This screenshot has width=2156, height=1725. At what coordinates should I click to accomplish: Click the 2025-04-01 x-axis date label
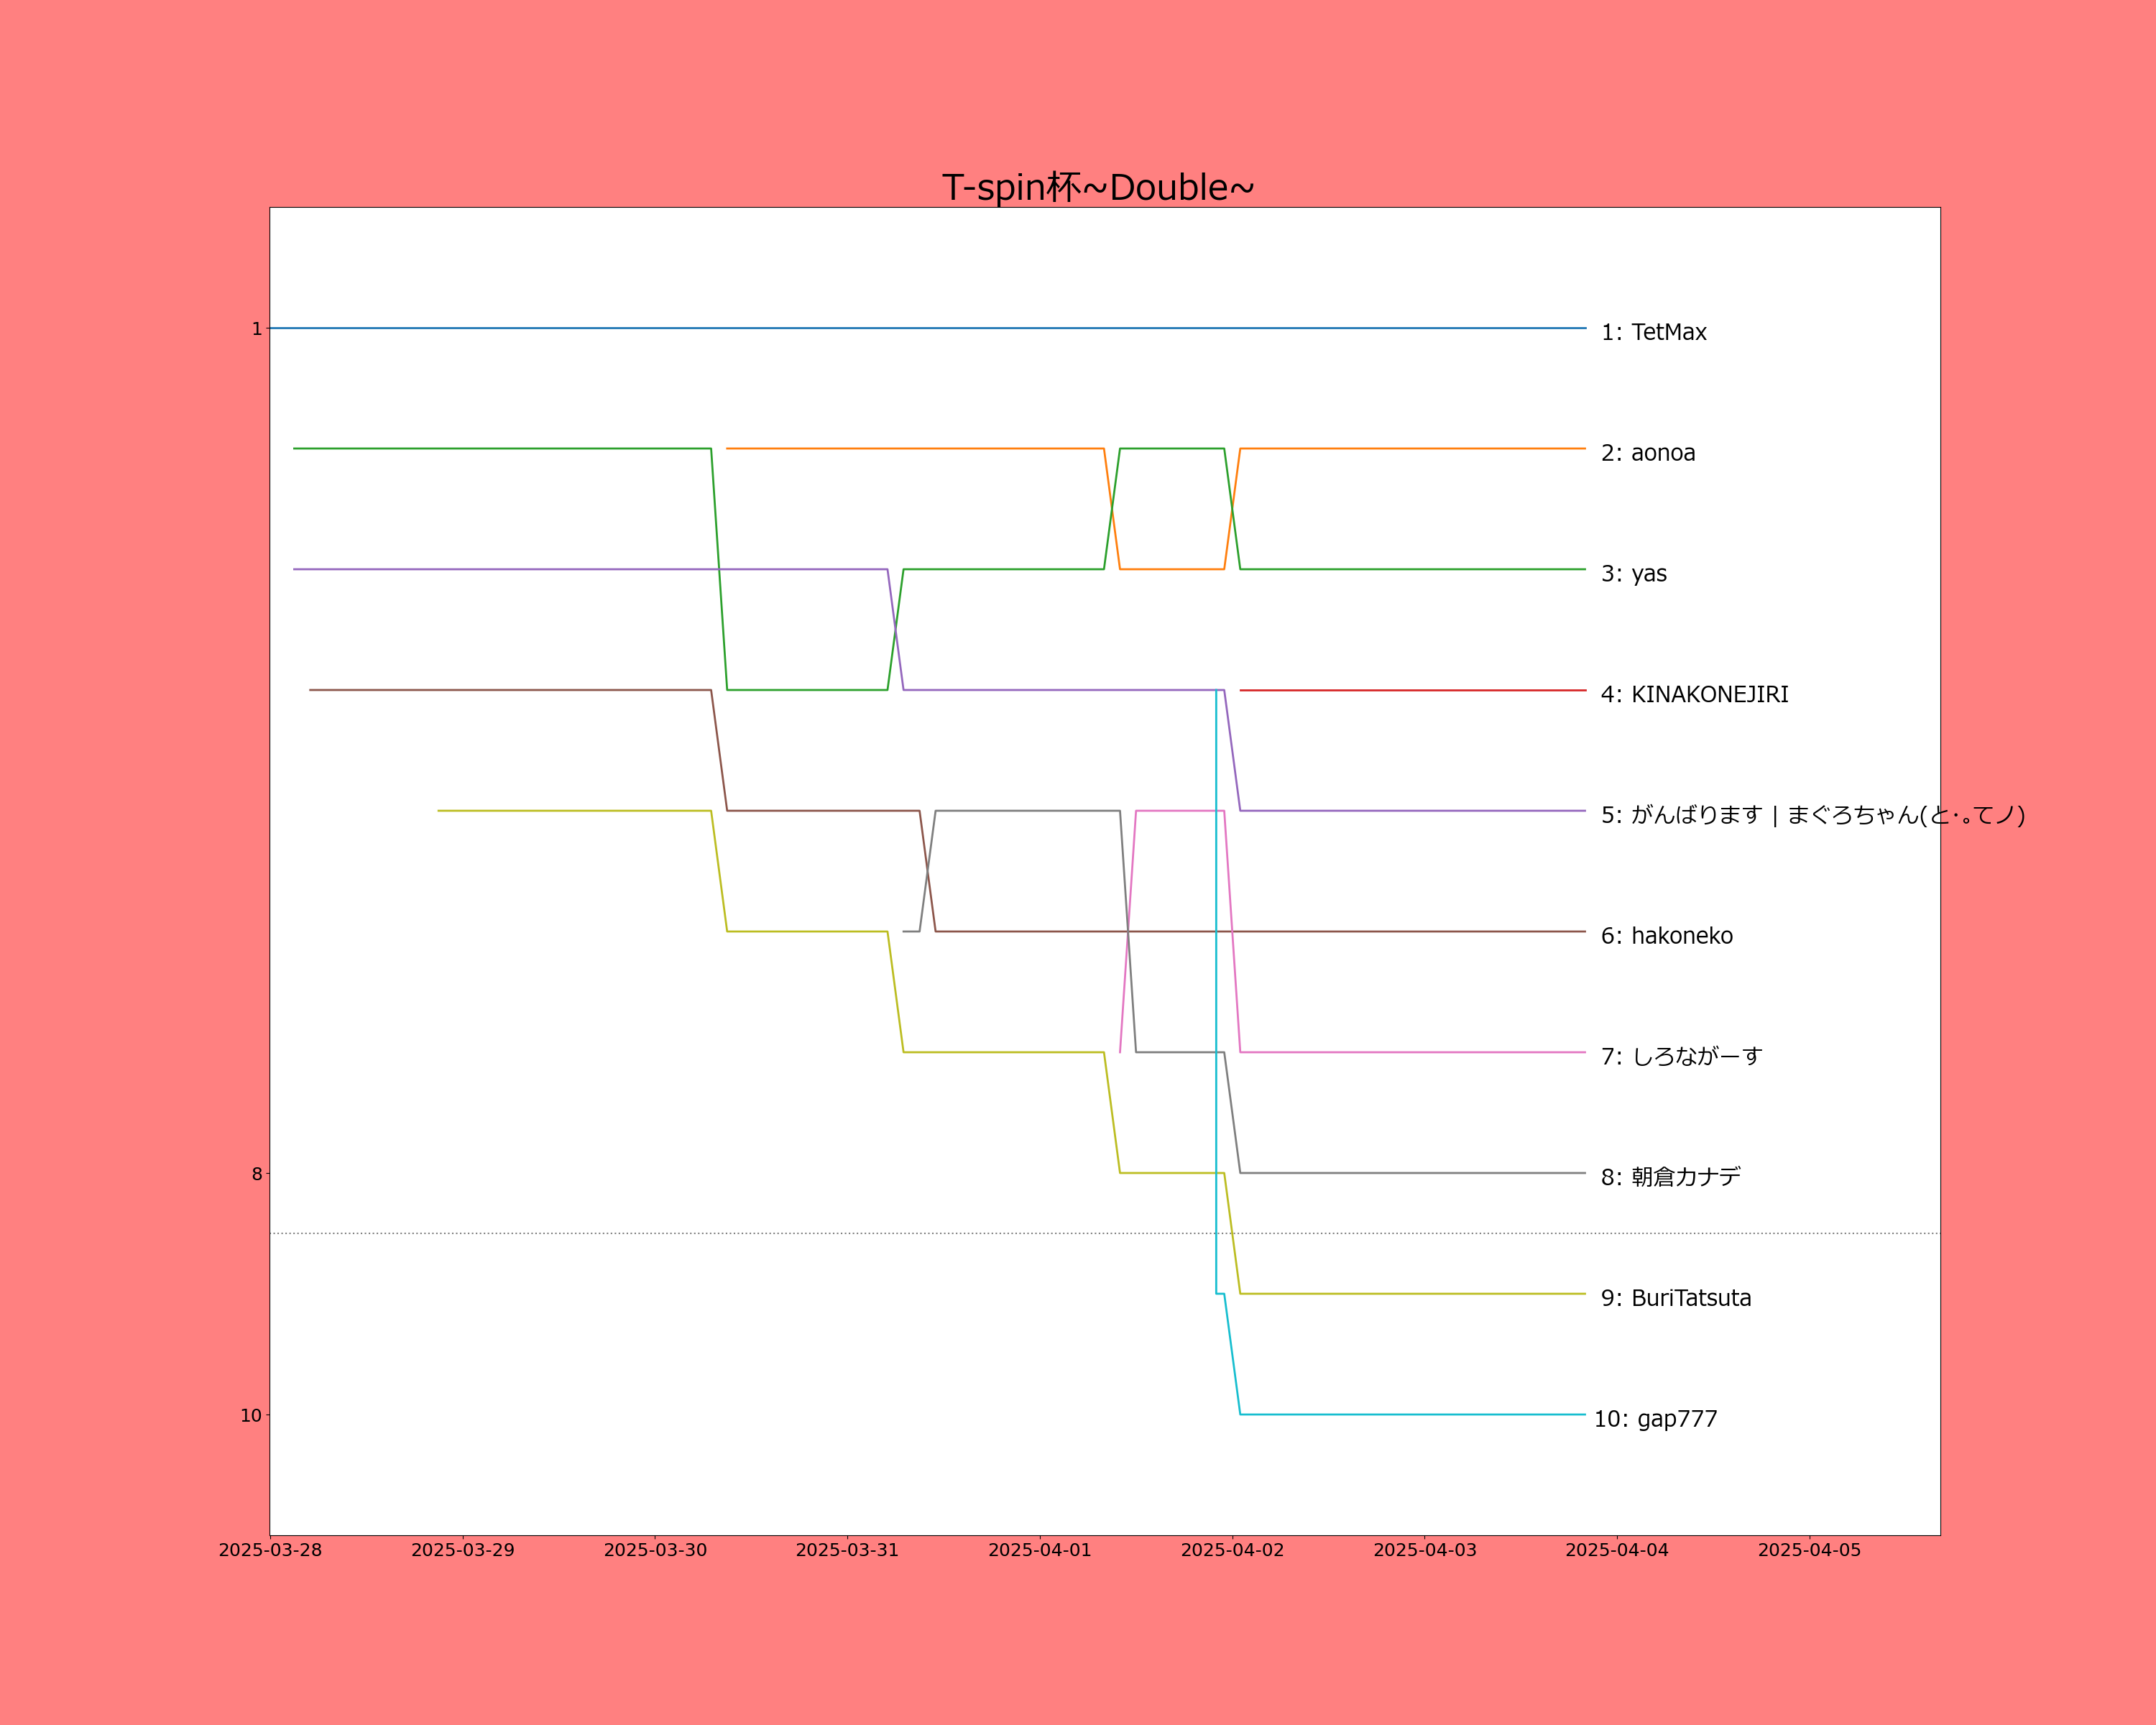pyautogui.click(x=1039, y=1550)
